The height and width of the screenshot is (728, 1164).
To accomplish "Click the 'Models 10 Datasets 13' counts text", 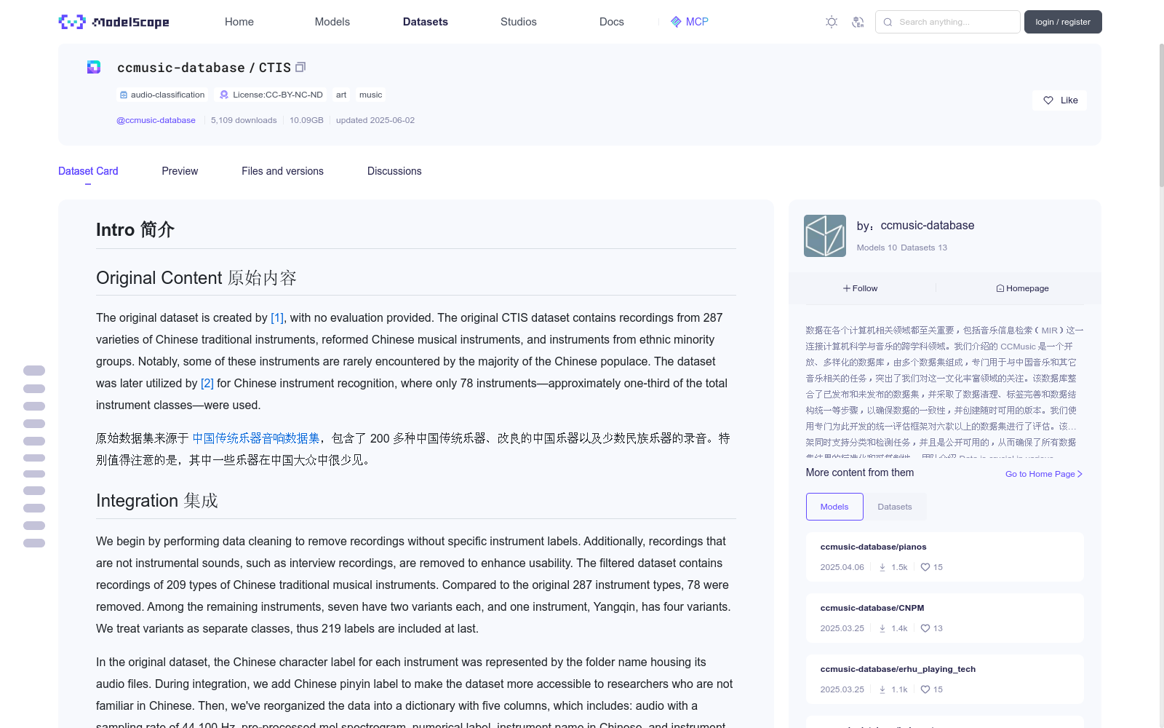I will [x=902, y=248].
